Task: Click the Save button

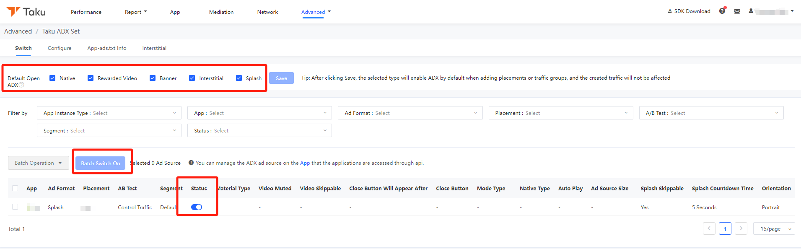Action: (281, 78)
